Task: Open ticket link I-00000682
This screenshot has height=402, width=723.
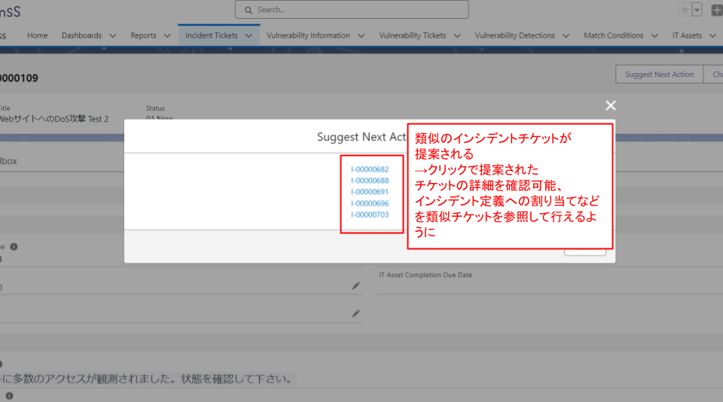Action: (370, 169)
